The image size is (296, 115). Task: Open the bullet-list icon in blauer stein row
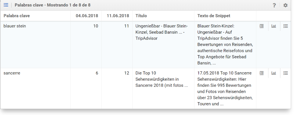(x=285, y=26)
